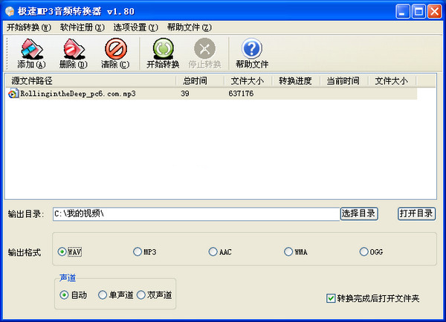Click the output directory path field
The width and height of the screenshot is (446, 322).
tap(196, 214)
